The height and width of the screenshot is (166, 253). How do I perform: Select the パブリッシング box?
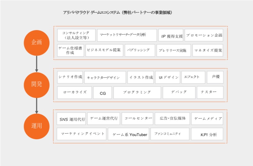[140, 50]
